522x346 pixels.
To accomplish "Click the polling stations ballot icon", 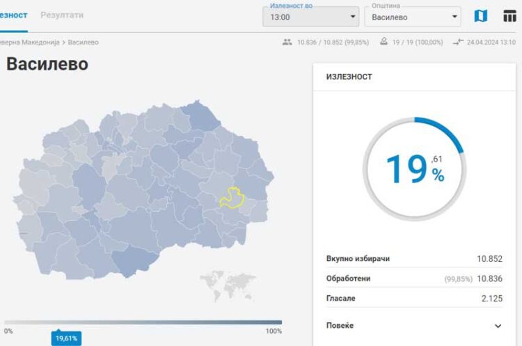I will [383, 41].
